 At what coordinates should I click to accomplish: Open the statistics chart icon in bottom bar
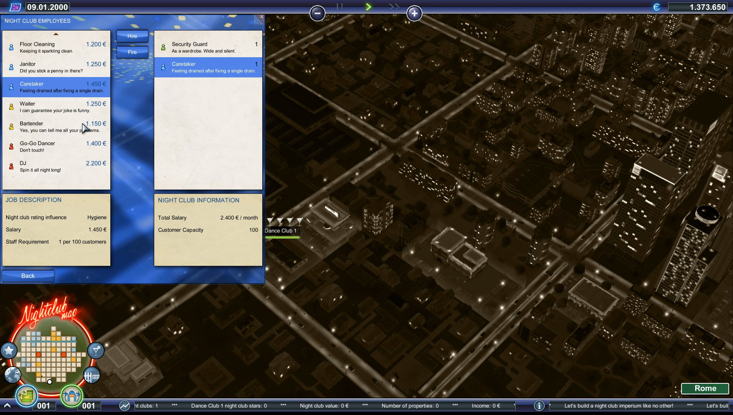click(x=124, y=406)
